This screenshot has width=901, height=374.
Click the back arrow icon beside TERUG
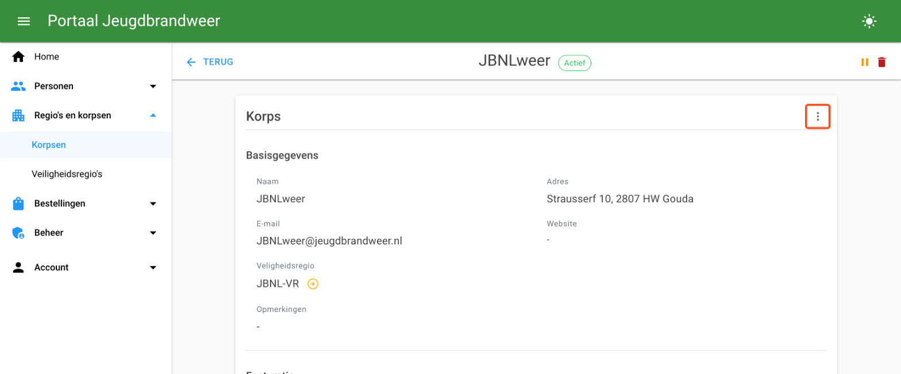[x=191, y=62]
